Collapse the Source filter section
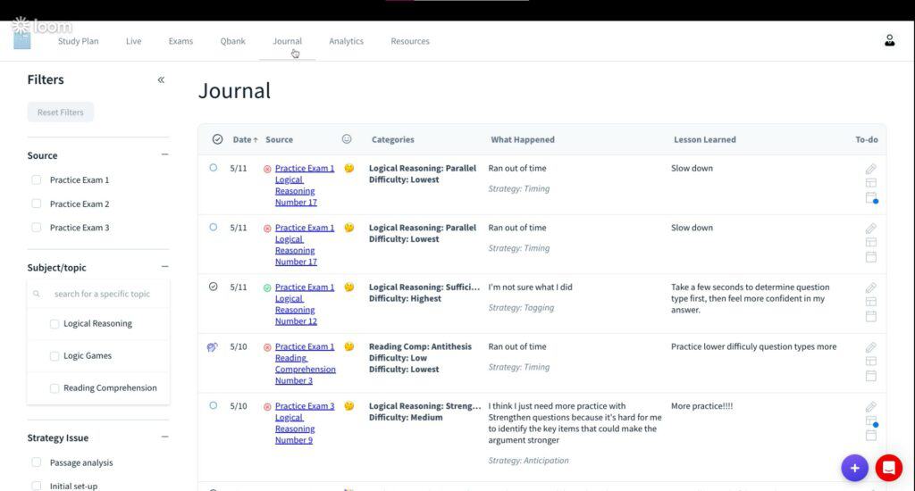Viewport: 915px width, 491px height. (x=164, y=154)
